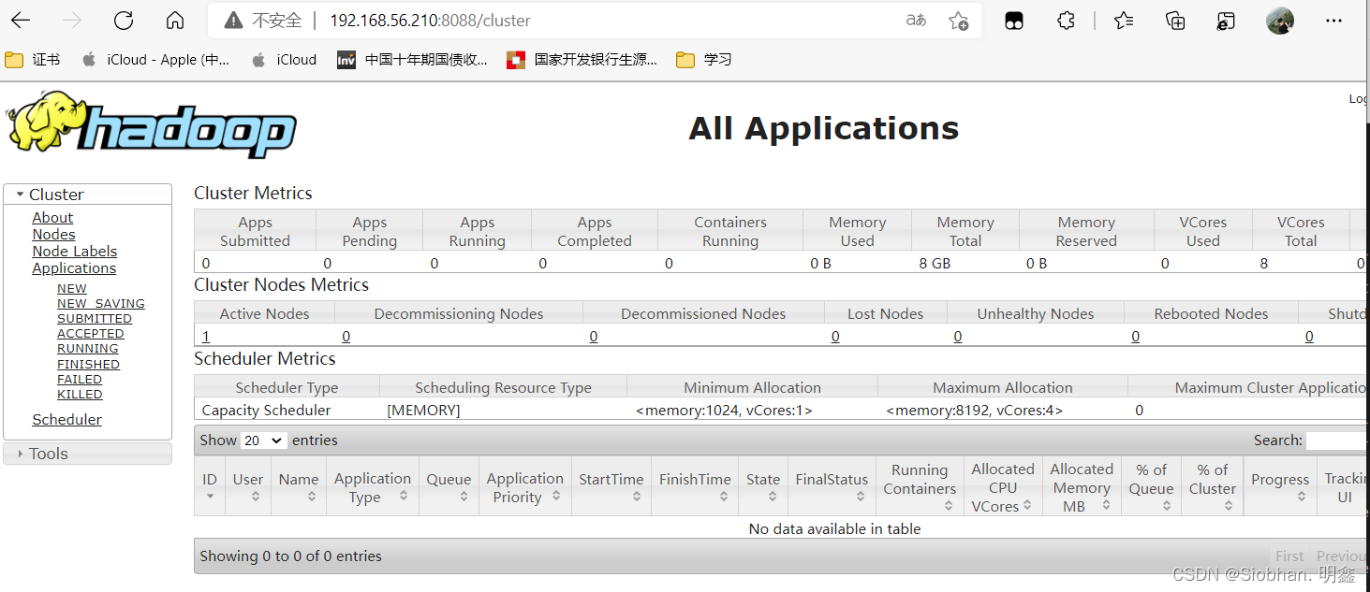Click the browser refresh icon
This screenshot has height=592, width=1370.
[123, 21]
